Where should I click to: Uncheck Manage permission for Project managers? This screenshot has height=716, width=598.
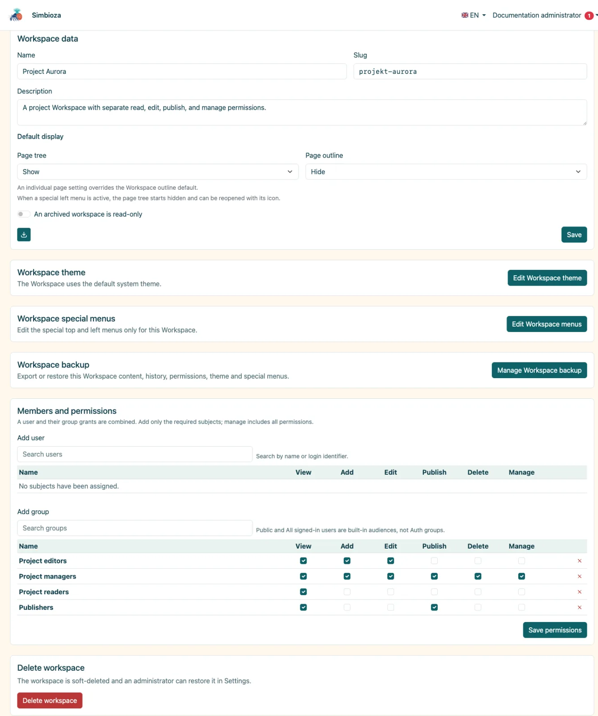tap(521, 576)
